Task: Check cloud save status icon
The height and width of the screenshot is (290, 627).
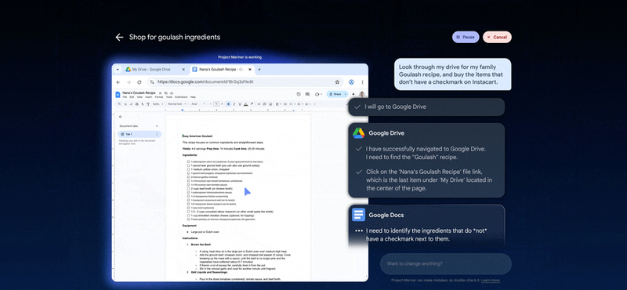Action: click(x=172, y=92)
